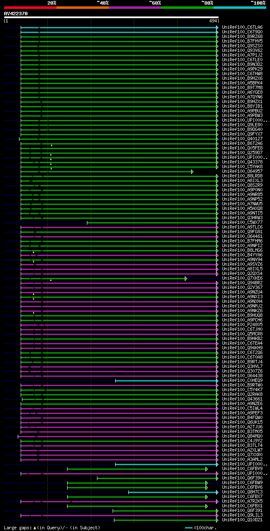Click label UniRef100_B9N3D2

(x=242, y=65)
